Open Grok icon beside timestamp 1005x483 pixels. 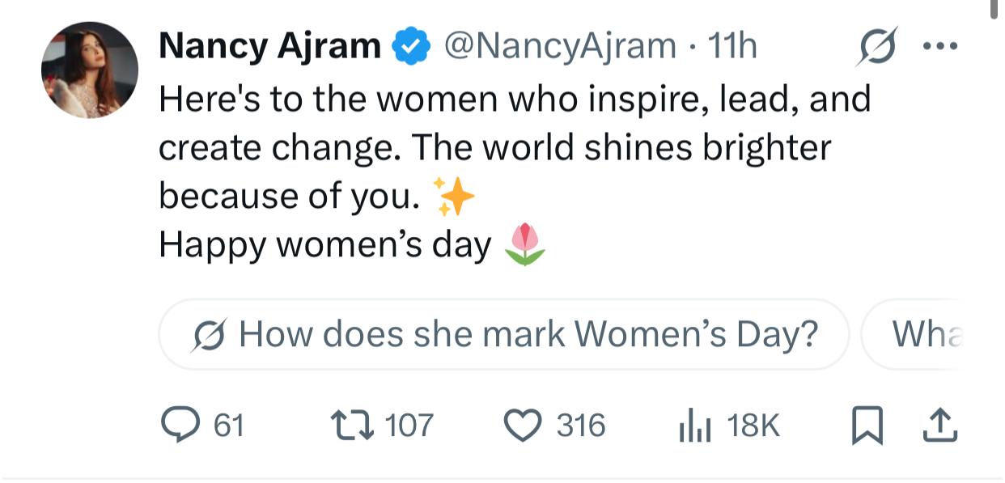(877, 47)
